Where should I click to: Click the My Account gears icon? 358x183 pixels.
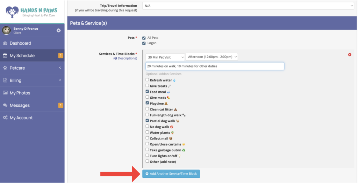pyautogui.click(x=5, y=118)
